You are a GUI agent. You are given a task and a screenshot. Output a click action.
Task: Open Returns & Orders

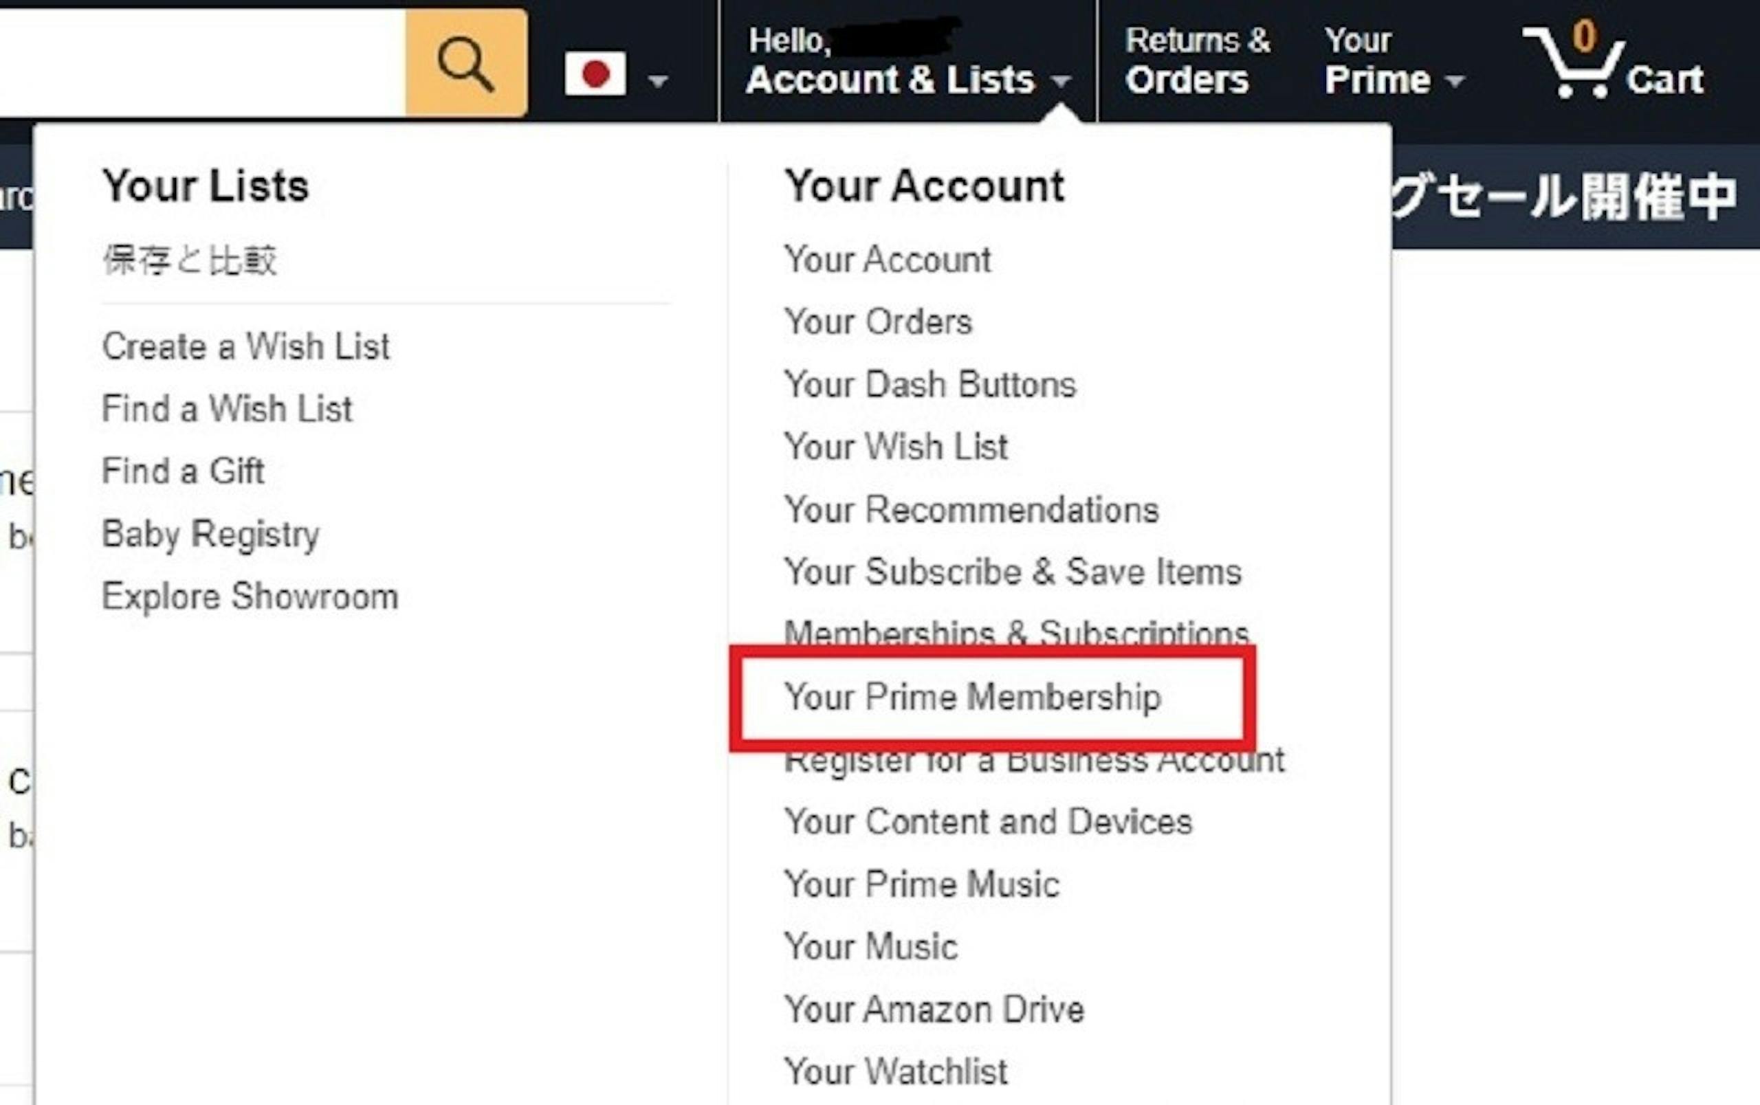pyautogui.click(x=1198, y=60)
